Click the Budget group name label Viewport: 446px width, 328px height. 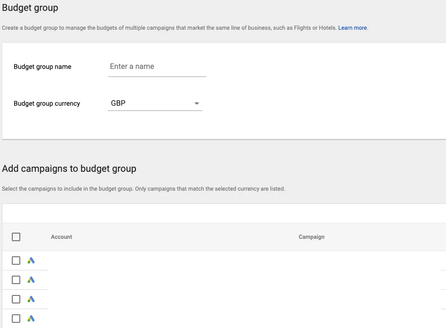pos(42,67)
